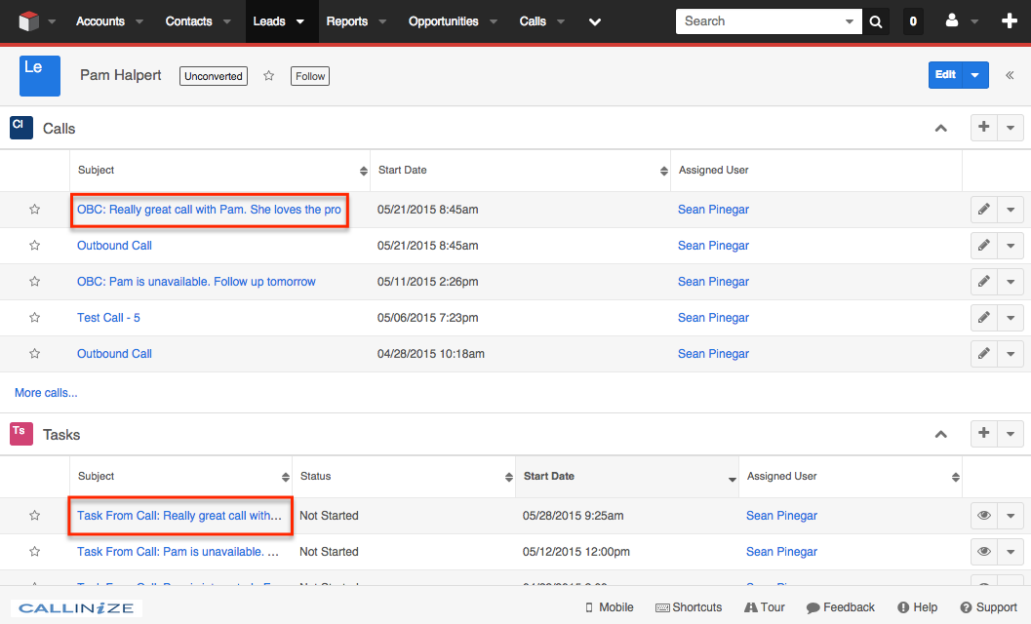This screenshot has width=1031, height=624.
Task: Star the OBC Really great call row
Action: pos(34,209)
